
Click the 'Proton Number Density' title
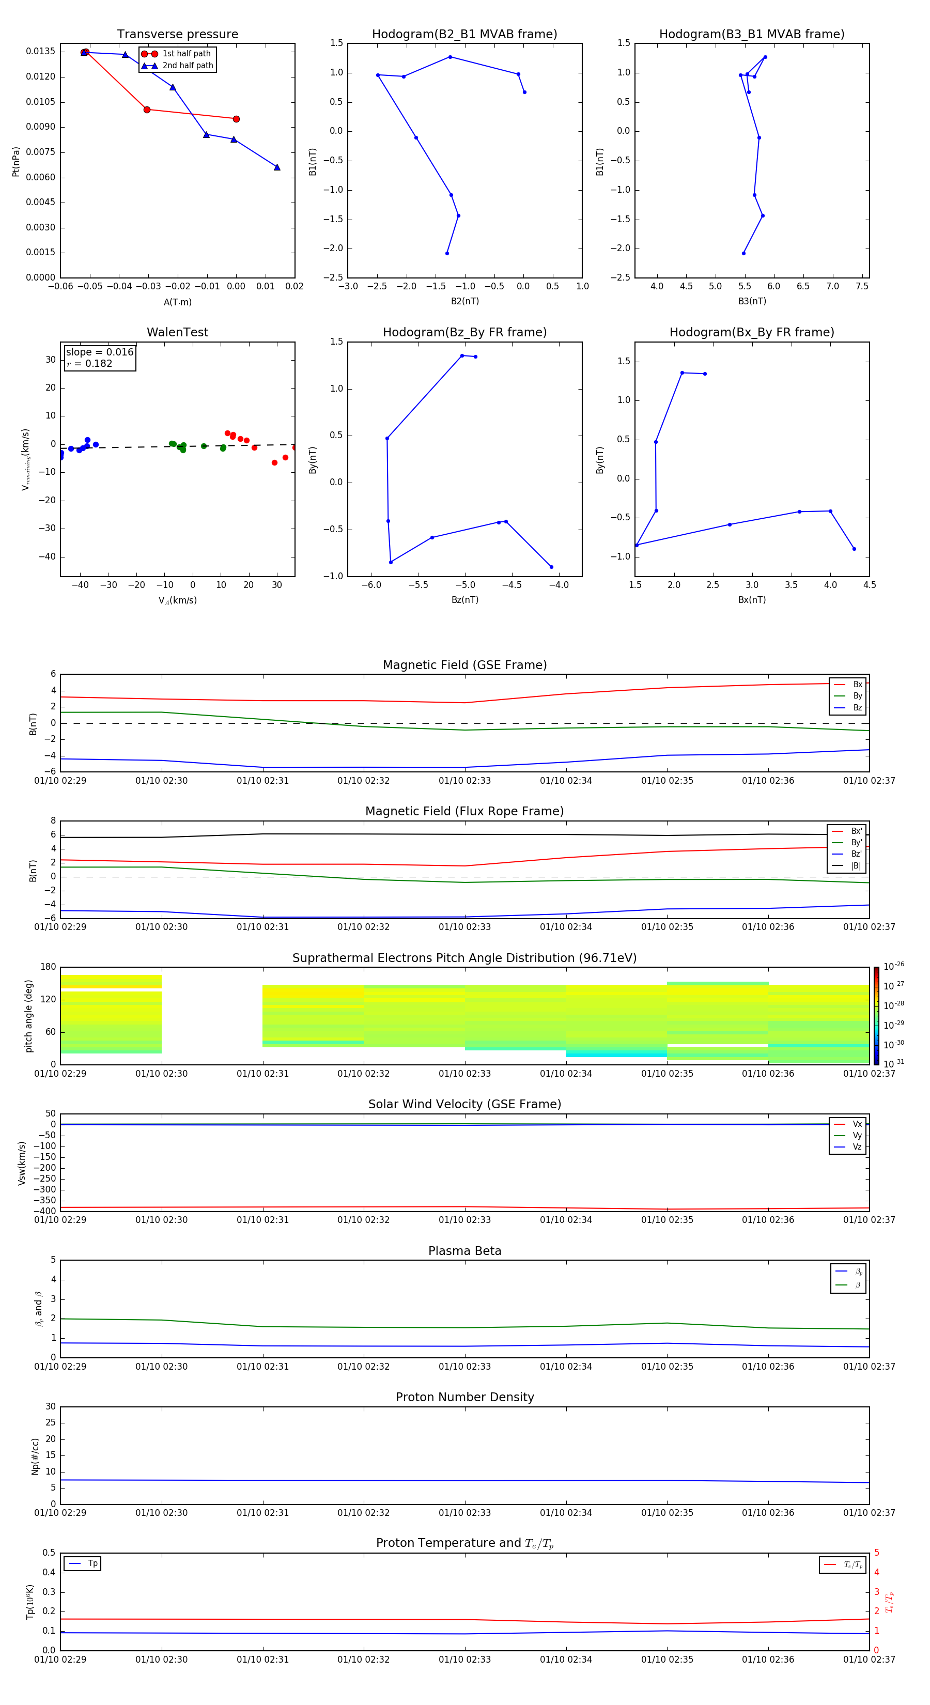pyautogui.click(x=464, y=1397)
